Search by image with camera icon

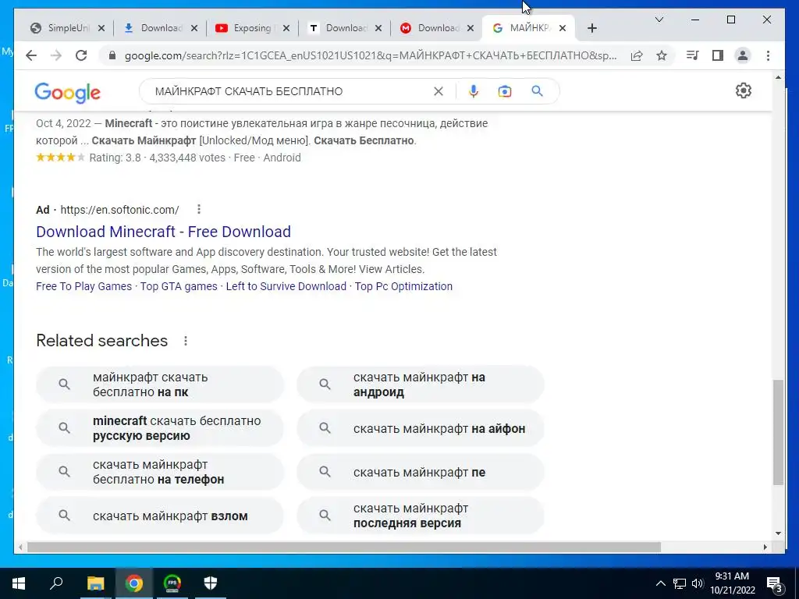click(505, 91)
